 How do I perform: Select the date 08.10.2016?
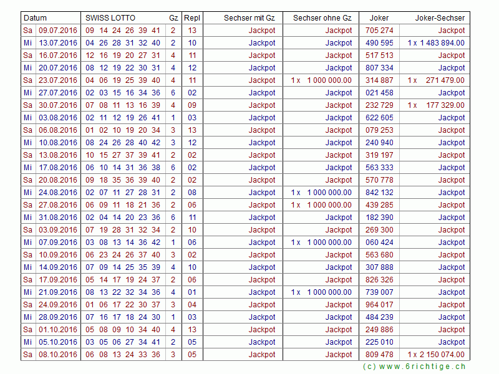[58, 355]
